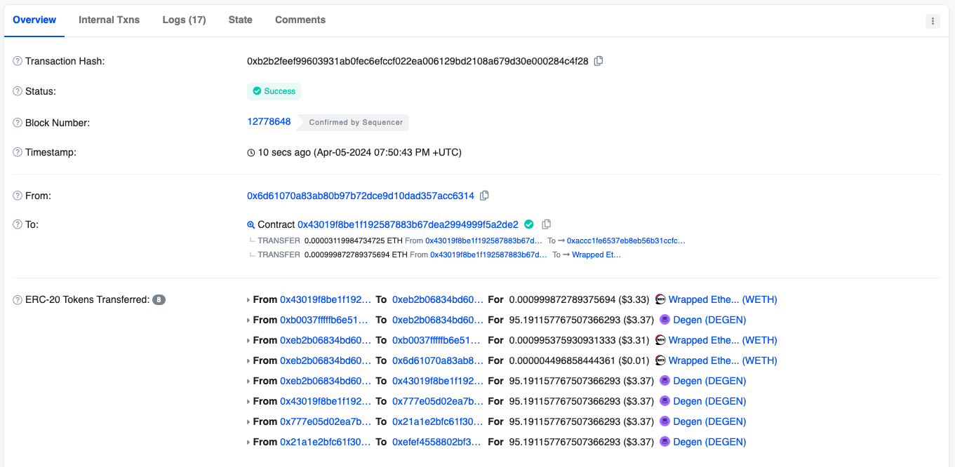Expand the $0.01 WETH transfer row arrow
Image resolution: width=955 pixels, height=467 pixels.
[x=248, y=361]
